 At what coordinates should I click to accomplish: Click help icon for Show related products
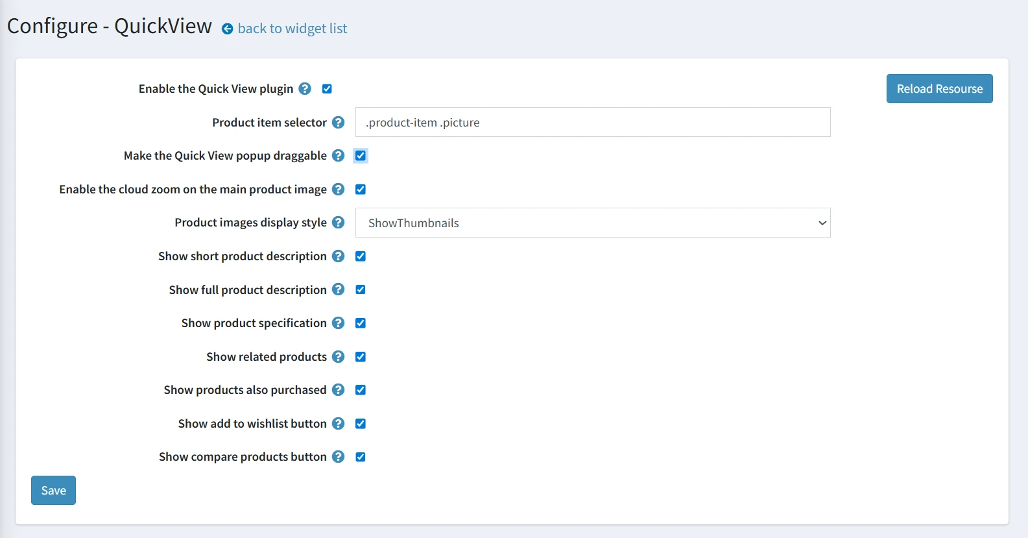coord(338,356)
